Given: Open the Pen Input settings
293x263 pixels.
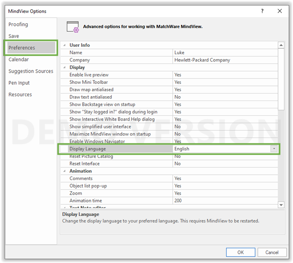Looking at the screenshot, I should coord(19,83).
